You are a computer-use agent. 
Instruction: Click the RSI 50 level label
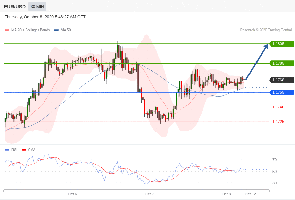click(275, 172)
